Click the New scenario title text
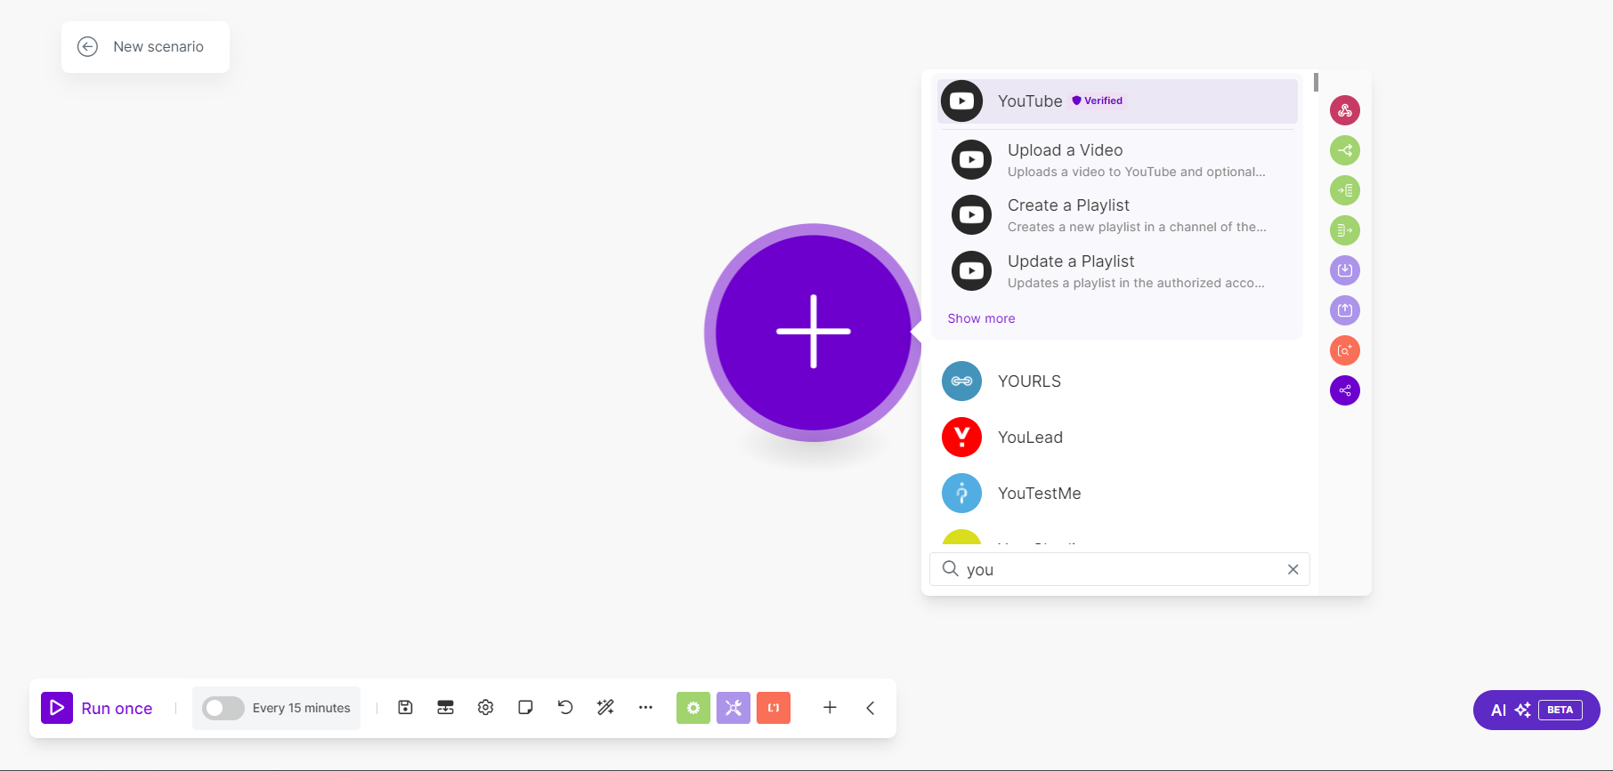This screenshot has height=771, width=1613. coord(158,46)
